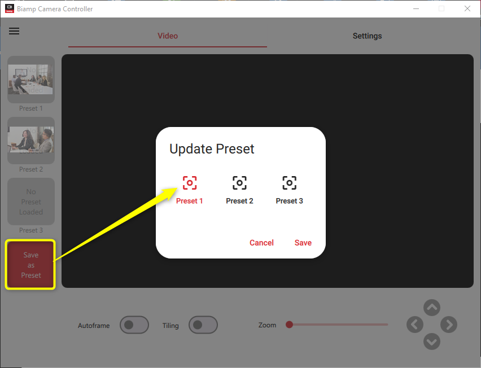Select Preset 1 icon in dialog
481x368 pixels.
click(x=190, y=183)
